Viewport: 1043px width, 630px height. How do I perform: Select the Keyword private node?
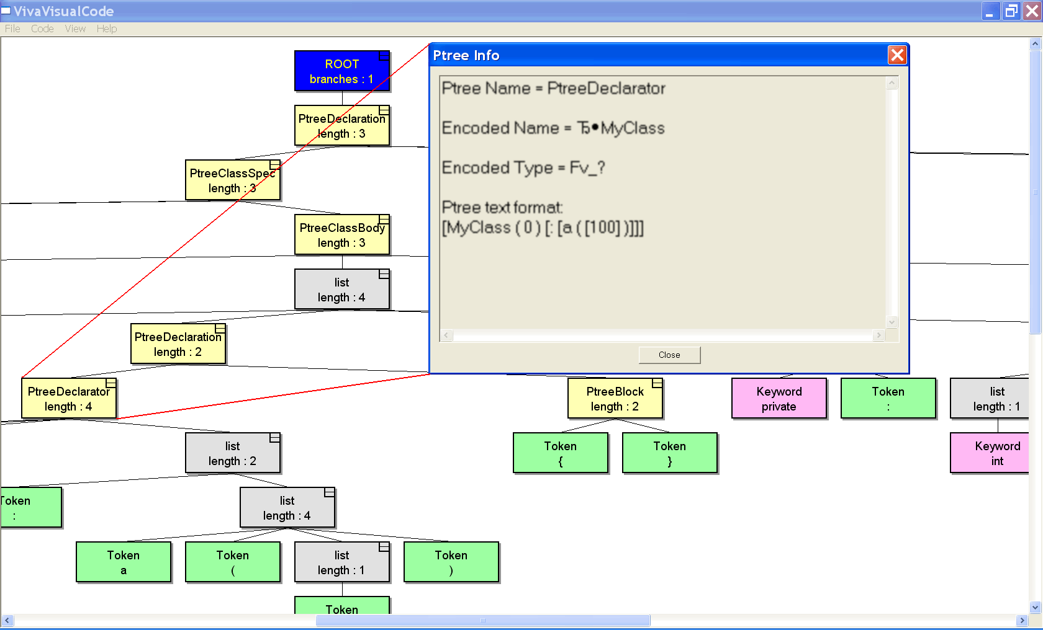(779, 399)
